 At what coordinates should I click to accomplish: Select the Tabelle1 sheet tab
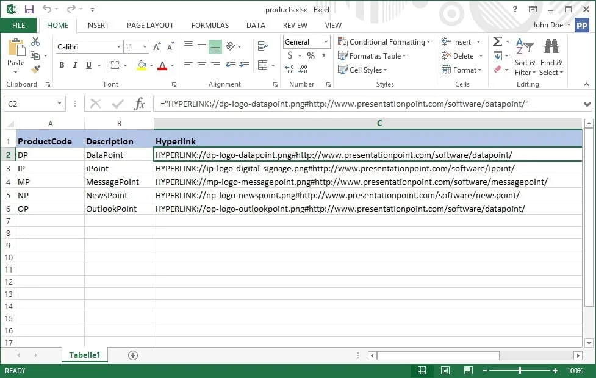[x=84, y=354]
